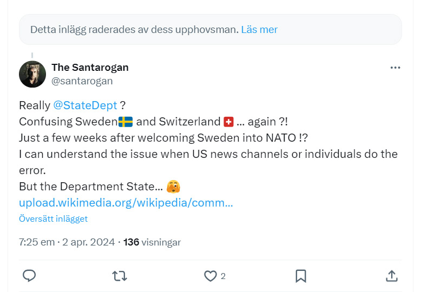Click the Switzerland flag emoji
Screen dimensions: 421x292
pos(228,122)
